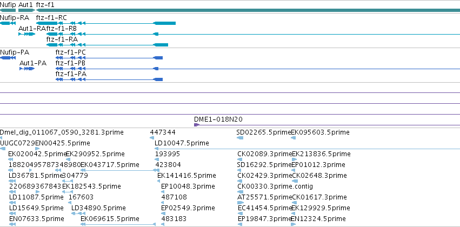Select the LD10047.5prime EST line
Image resolution: width=460 pixels, height=227 pixels.
point(307,149)
